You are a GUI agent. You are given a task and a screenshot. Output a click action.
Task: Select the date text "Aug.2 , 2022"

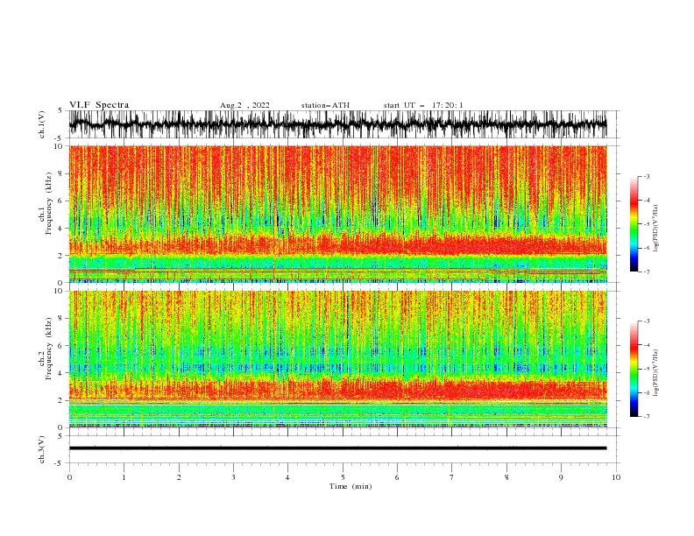244,105
